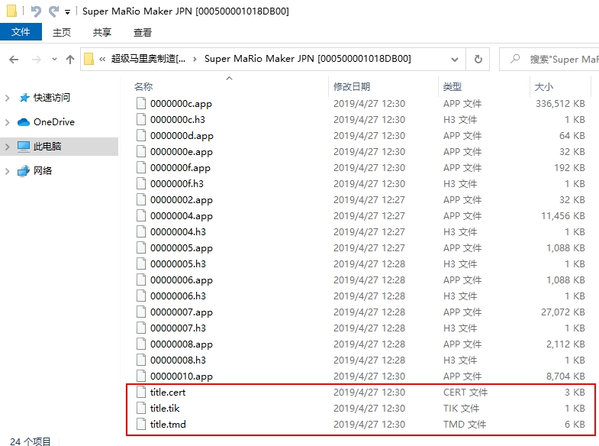The image size is (599, 446).
Task: Sort by the 大小 column header
Action: tap(543, 87)
